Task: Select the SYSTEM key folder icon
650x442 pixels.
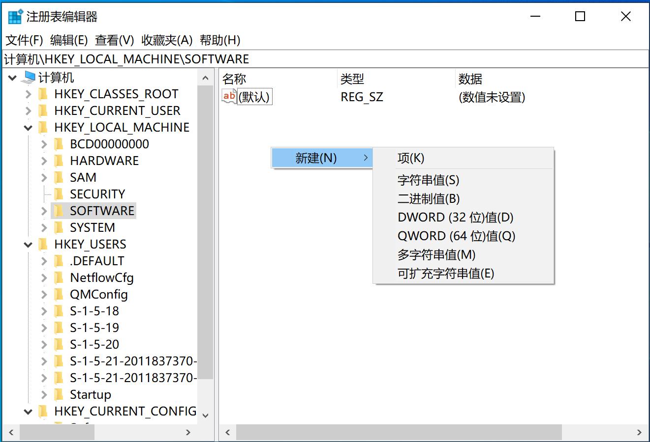Action: (x=59, y=227)
